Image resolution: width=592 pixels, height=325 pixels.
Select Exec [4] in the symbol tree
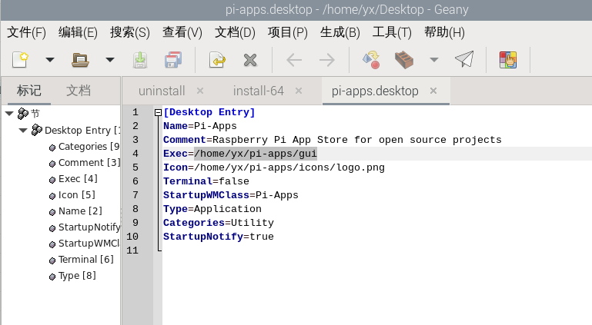pyautogui.click(x=78, y=179)
